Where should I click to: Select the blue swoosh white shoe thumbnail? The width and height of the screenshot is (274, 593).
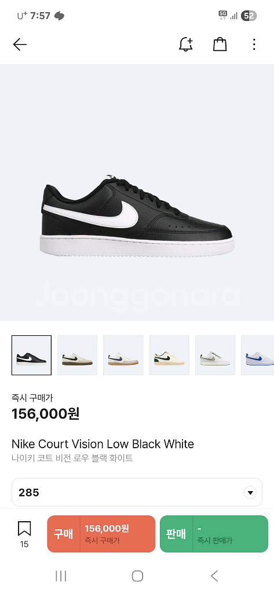click(258, 355)
